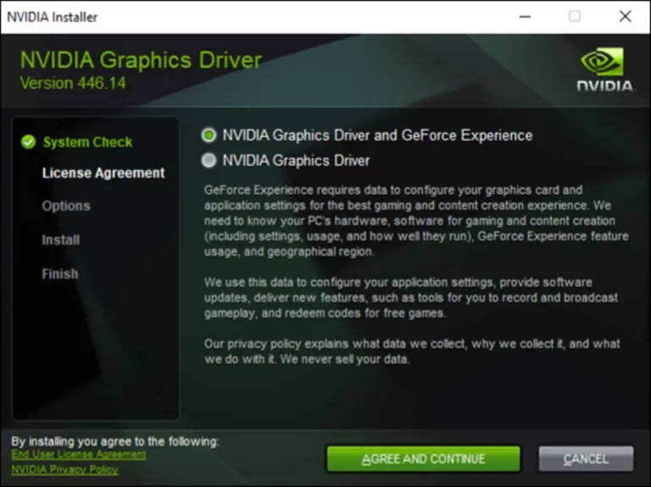Close the NVIDIA Installer window

[626, 17]
